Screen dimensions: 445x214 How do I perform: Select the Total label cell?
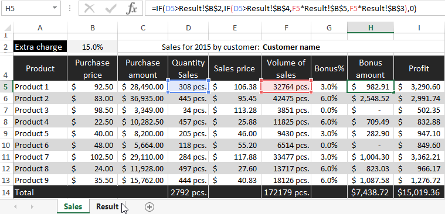tap(40, 192)
